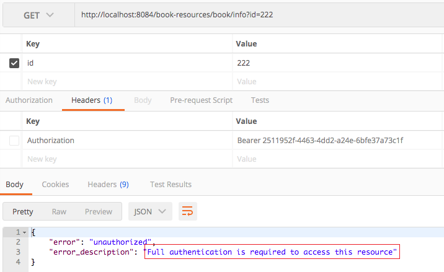
Task: Click the request URL field
Action: tap(259, 15)
